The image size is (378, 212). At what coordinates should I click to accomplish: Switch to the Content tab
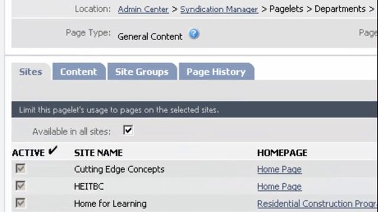point(79,72)
